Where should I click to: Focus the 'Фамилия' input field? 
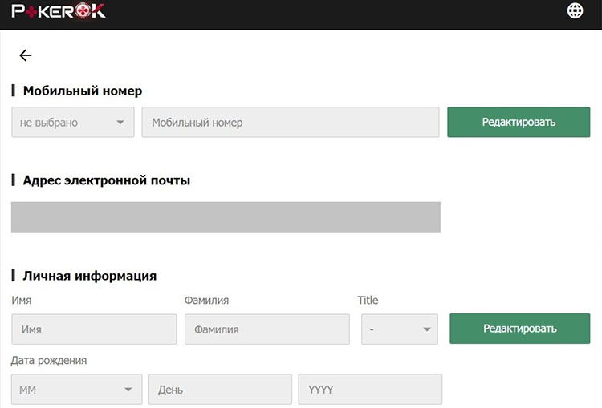coord(266,329)
